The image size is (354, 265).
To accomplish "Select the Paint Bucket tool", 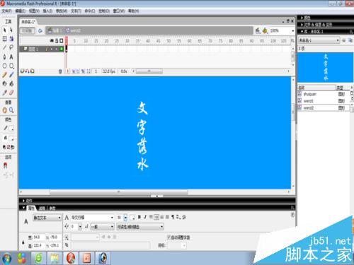I will [x=11, y=83].
